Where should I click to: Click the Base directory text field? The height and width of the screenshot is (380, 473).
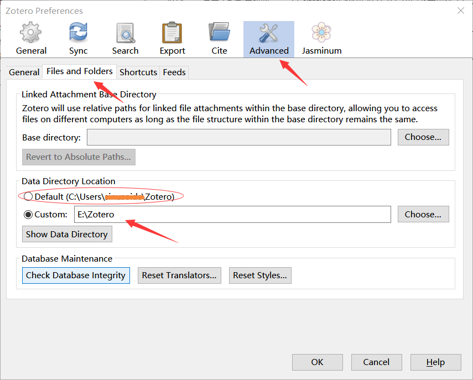click(x=239, y=137)
